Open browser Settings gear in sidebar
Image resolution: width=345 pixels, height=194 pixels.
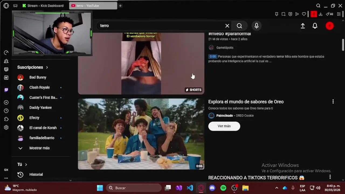point(6,127)
